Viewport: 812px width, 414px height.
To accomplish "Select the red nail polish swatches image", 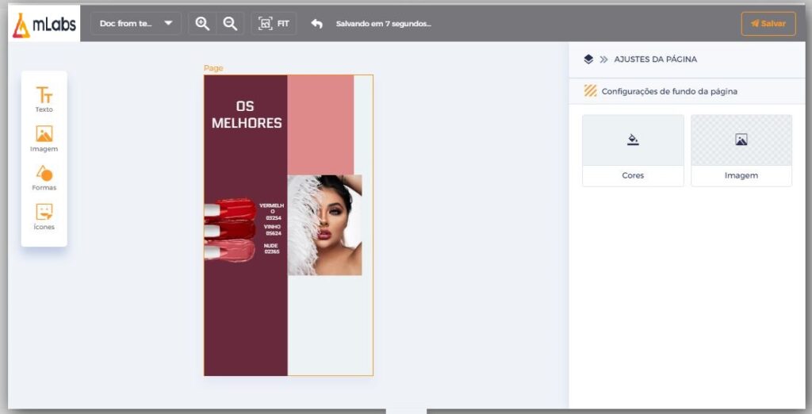I will pos(231,230).
